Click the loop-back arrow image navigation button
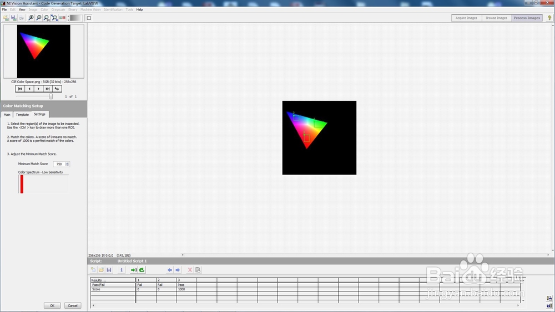This screenshot has width=555, height=312. (57, 89)
